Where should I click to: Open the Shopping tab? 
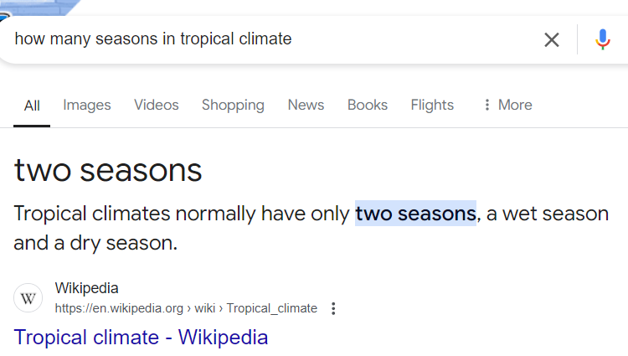point(233,105)
